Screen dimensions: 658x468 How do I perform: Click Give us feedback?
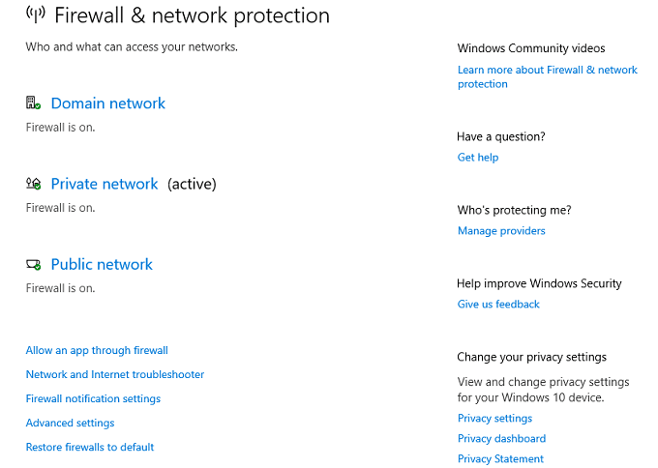(498, 304)
